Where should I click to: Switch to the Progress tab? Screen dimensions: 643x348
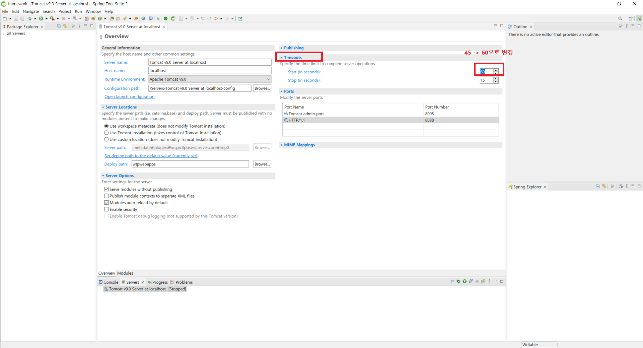pos(158,282)
